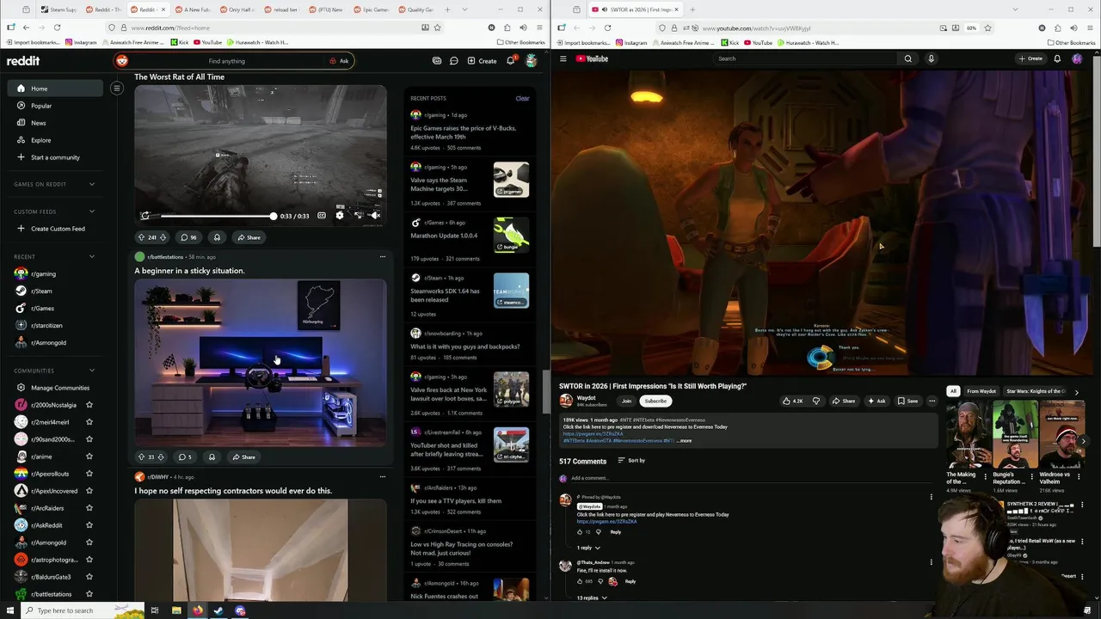Downvote the Worst Rat of All Time post
The width and height of the screenshot is (1101, 619).
click(163, 237)
